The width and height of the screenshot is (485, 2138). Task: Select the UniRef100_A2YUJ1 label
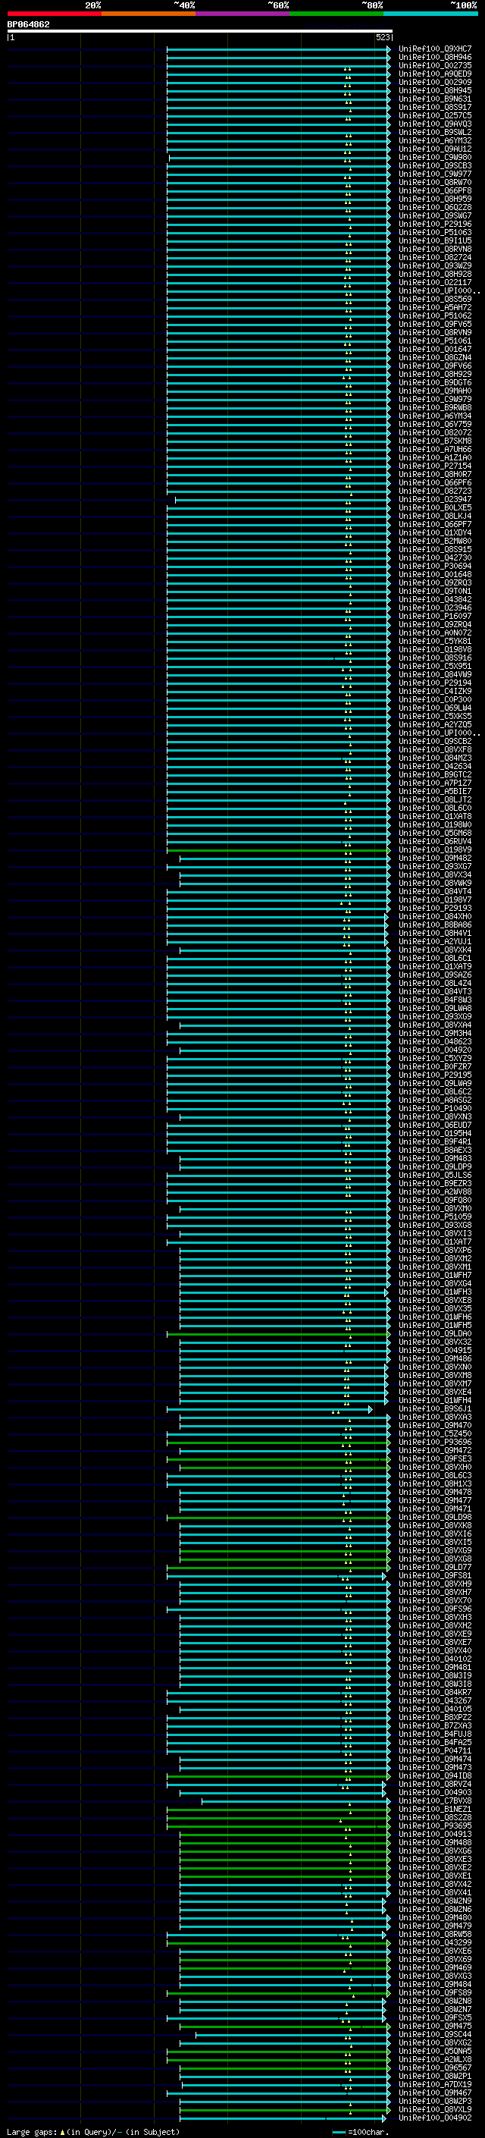pos(434,942)
